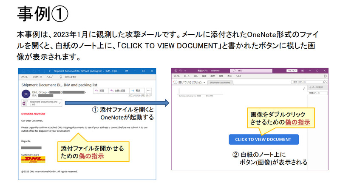This screenshot has width=340, height=188.
Task: Click the CLICK TO VIEW DOCUMENT button
Action: 263,139
